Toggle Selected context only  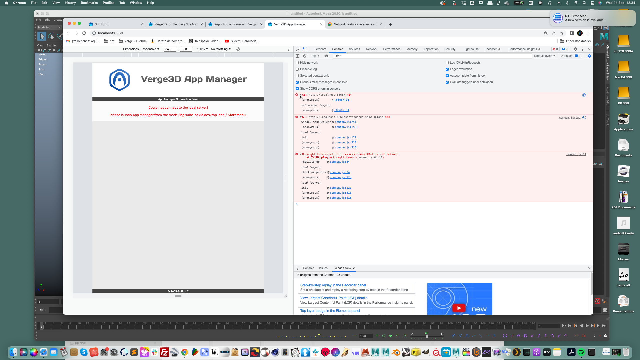297,76
